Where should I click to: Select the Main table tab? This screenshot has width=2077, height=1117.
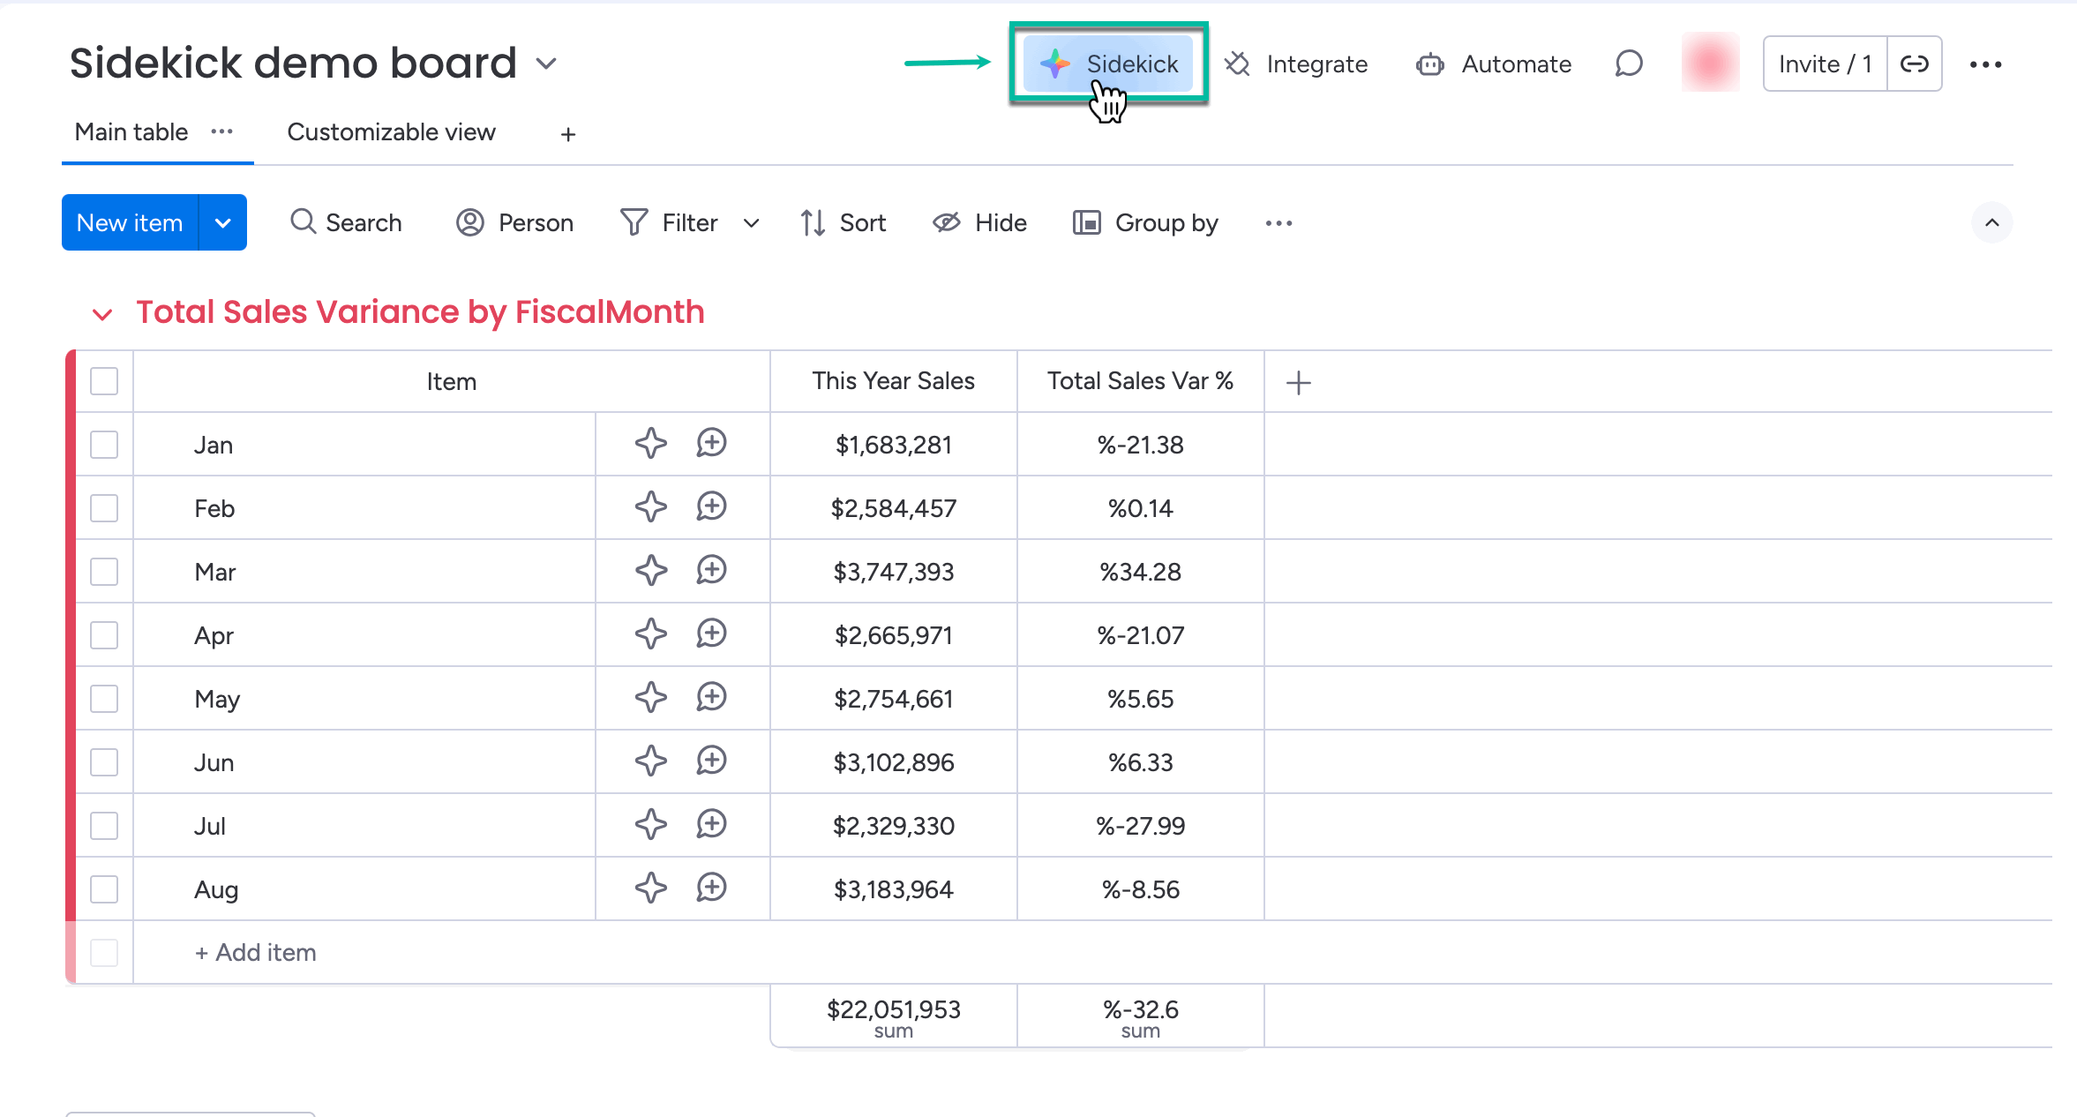[131, 132]
